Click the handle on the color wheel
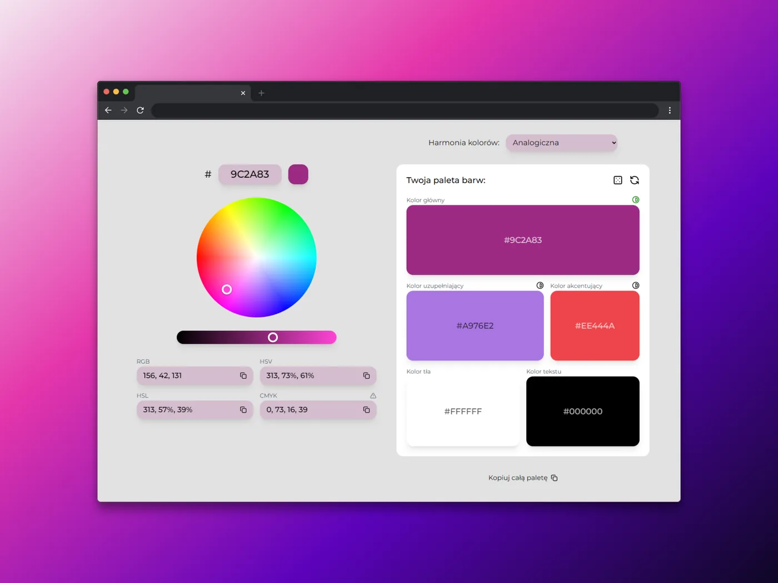The image size is (778, 583). coord(227,289)
